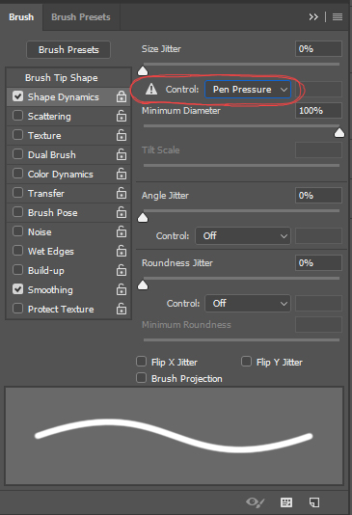
Task: Enable the Scattering checkbox
Action: coord(17,116)
